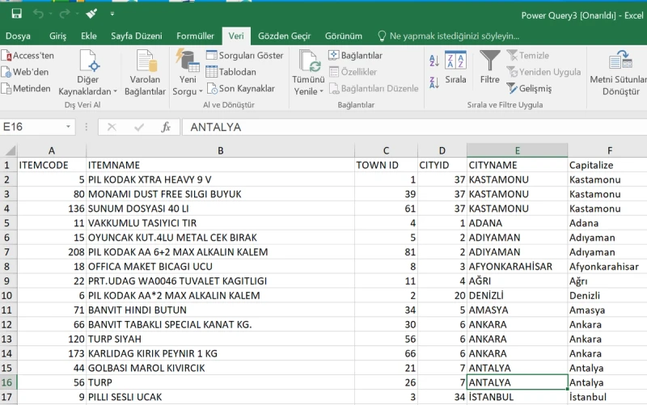Viewport: 647px width, 405px height.
Task: Select column E header
Action: pos(518,150)
